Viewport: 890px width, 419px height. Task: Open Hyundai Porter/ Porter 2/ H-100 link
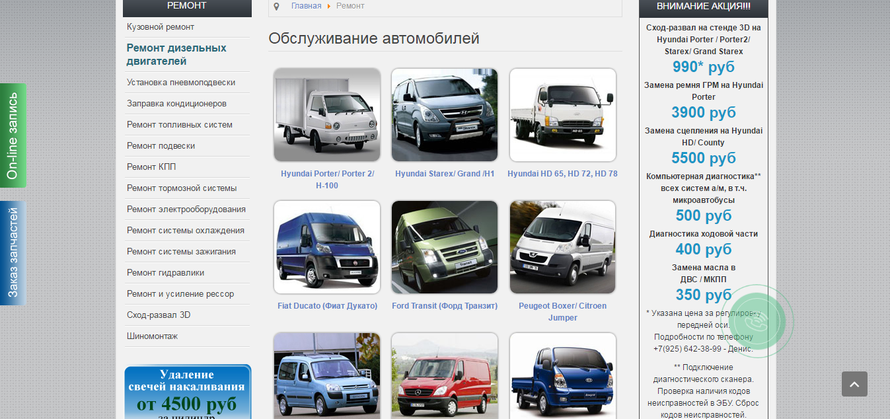point(328,180)
